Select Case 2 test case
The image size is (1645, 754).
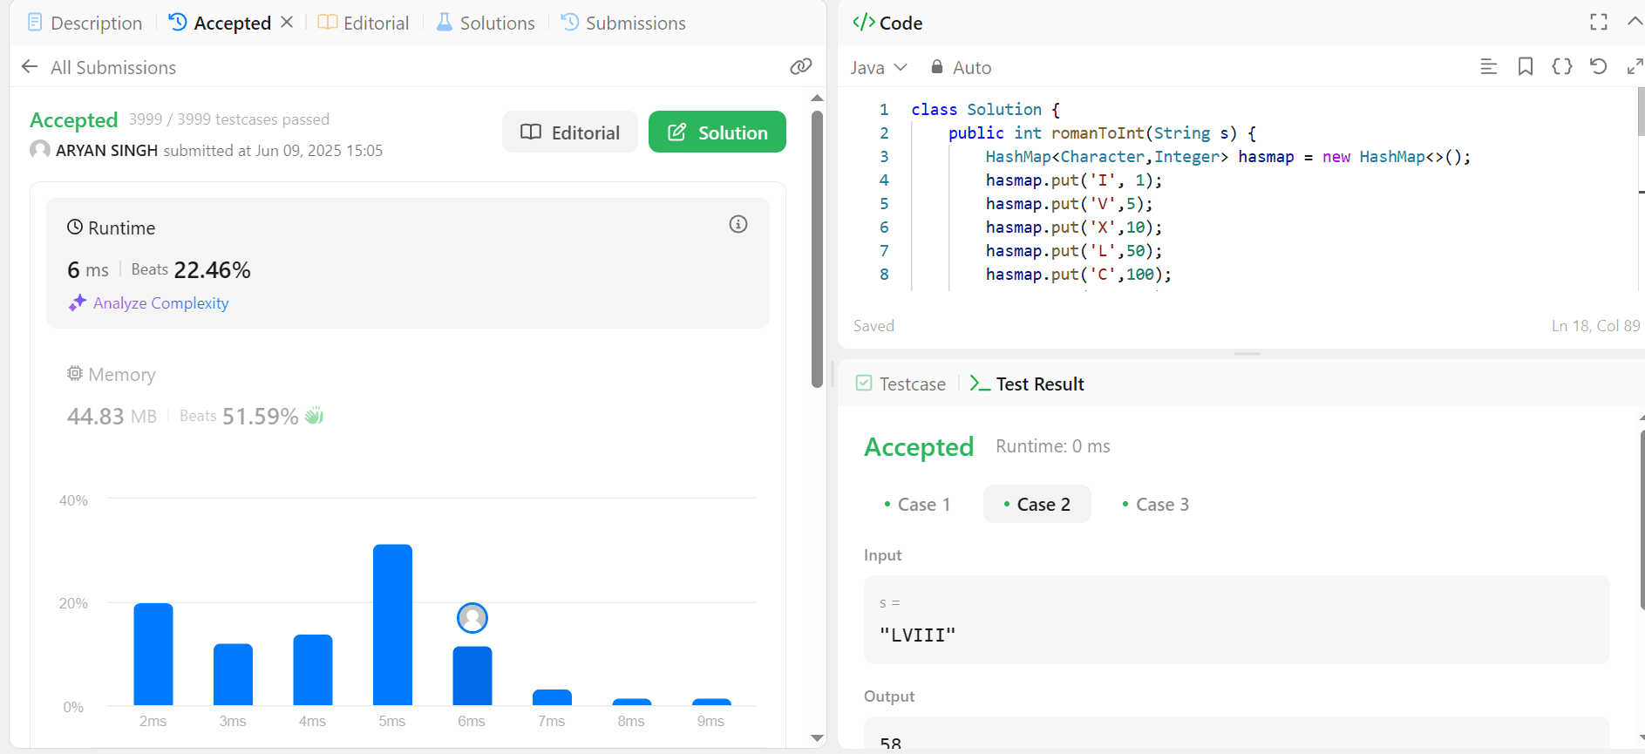[x=1037, y=505]
